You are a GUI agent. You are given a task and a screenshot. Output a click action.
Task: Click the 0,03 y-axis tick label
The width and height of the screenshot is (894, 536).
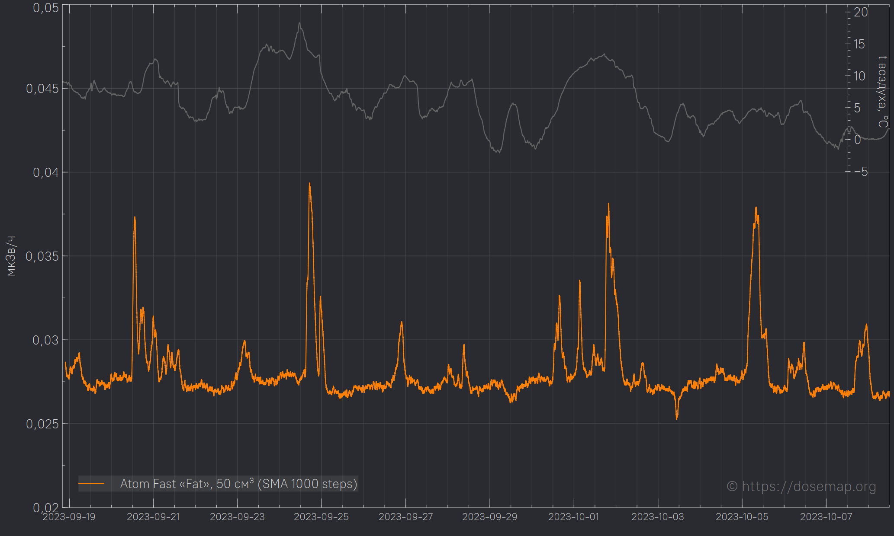(46, 340)
